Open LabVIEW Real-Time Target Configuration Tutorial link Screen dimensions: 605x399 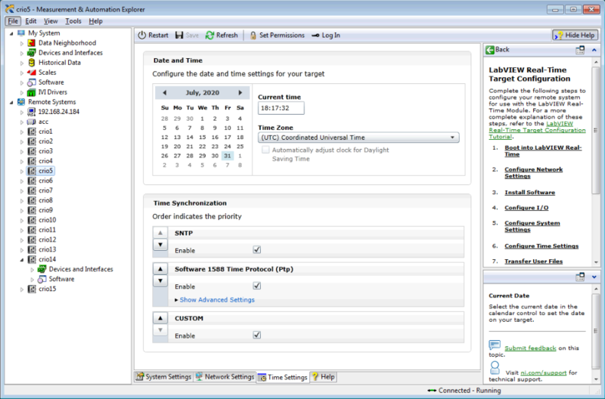[537, 130]
